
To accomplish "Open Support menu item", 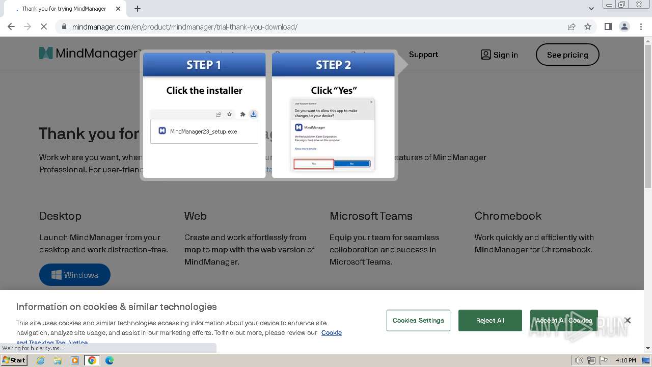I will [423, 55].
